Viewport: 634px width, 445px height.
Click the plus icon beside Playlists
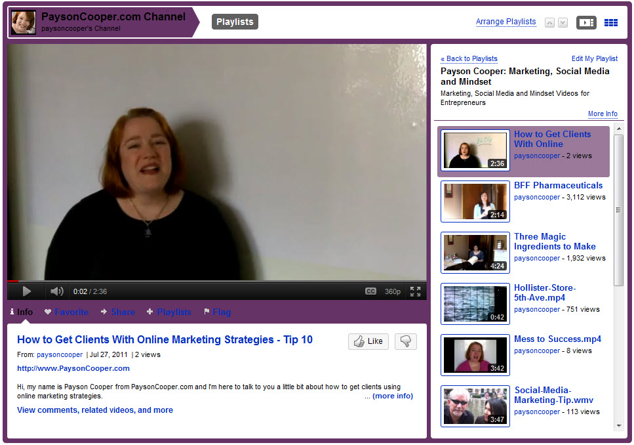(x=149, y=311)
